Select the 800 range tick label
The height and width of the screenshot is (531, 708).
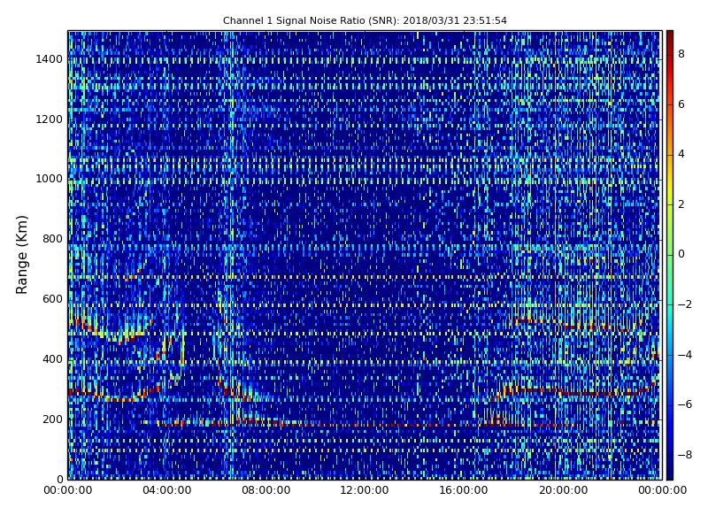52,239
